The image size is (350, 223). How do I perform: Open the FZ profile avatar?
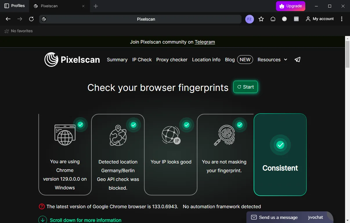click(x=250, y=19)
